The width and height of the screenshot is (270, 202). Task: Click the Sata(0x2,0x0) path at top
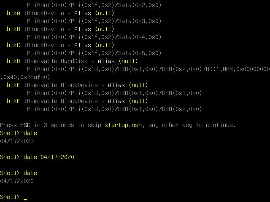(94, 5)
